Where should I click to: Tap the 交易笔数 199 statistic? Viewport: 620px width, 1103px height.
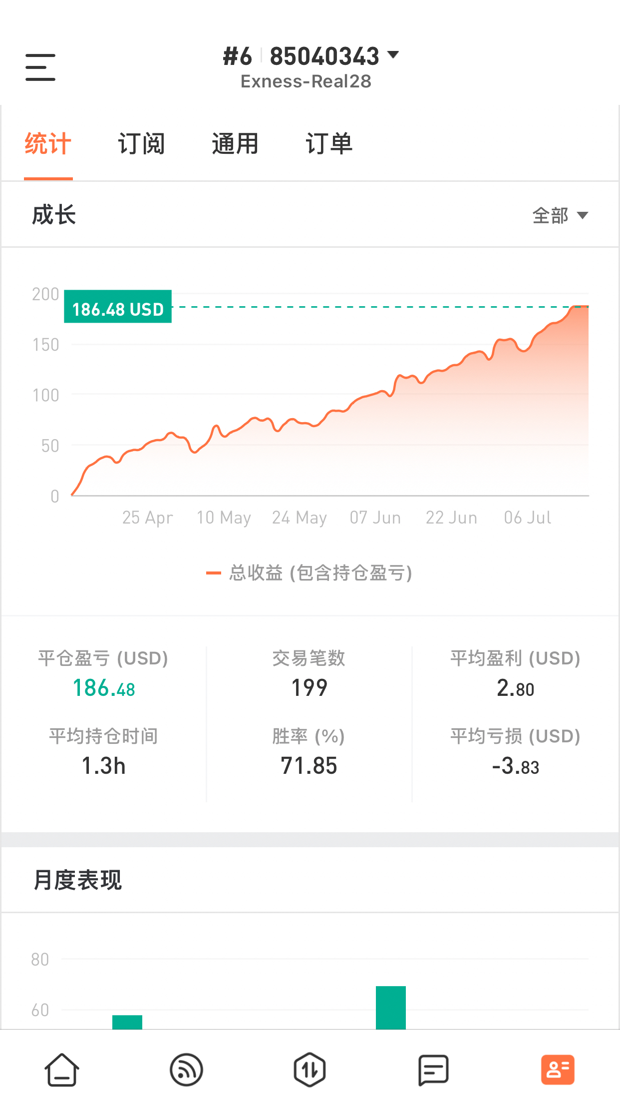(x=309, y=673)
